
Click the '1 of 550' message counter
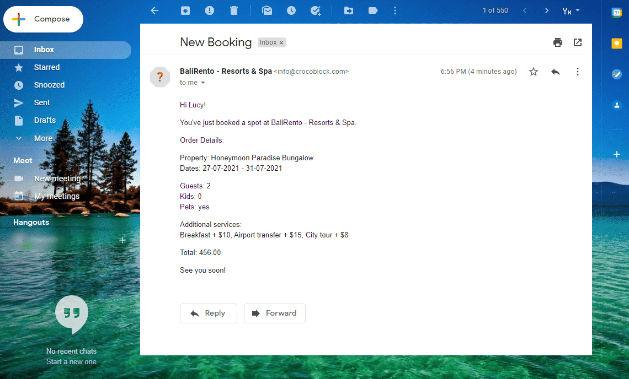point(495,11)
